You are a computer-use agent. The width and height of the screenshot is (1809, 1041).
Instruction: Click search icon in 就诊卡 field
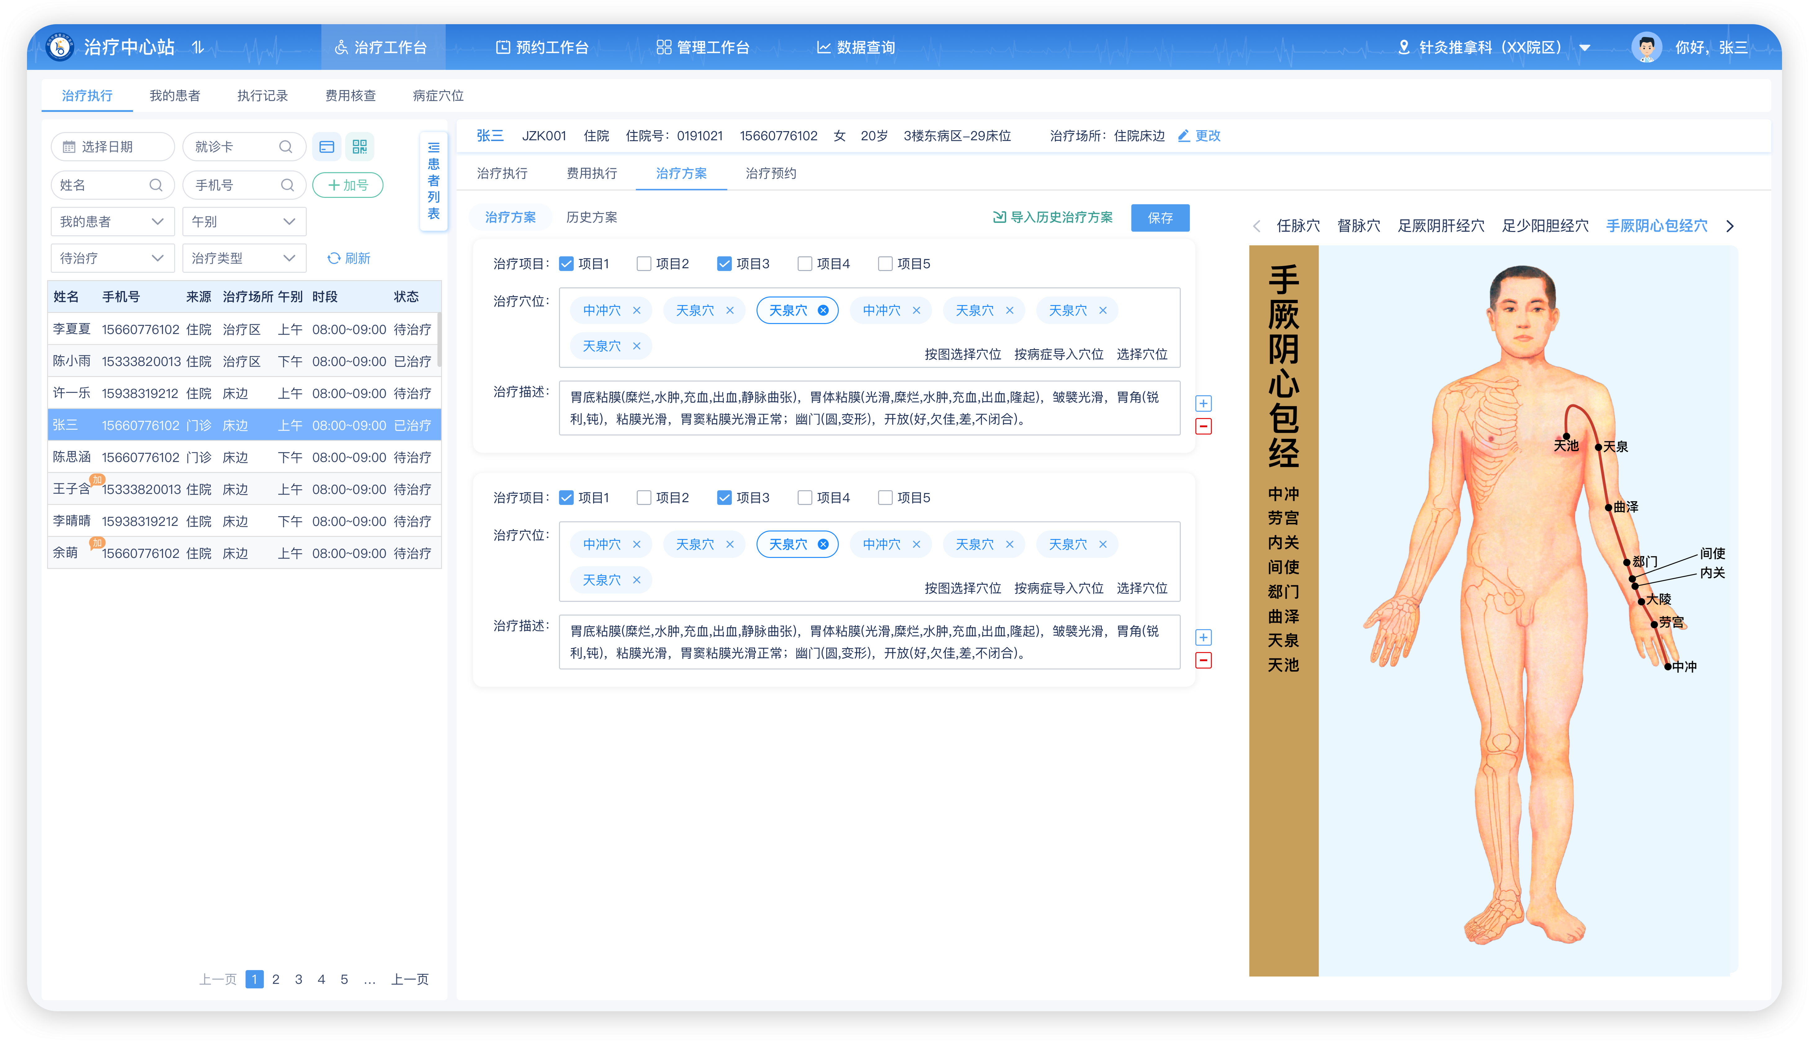285,147
